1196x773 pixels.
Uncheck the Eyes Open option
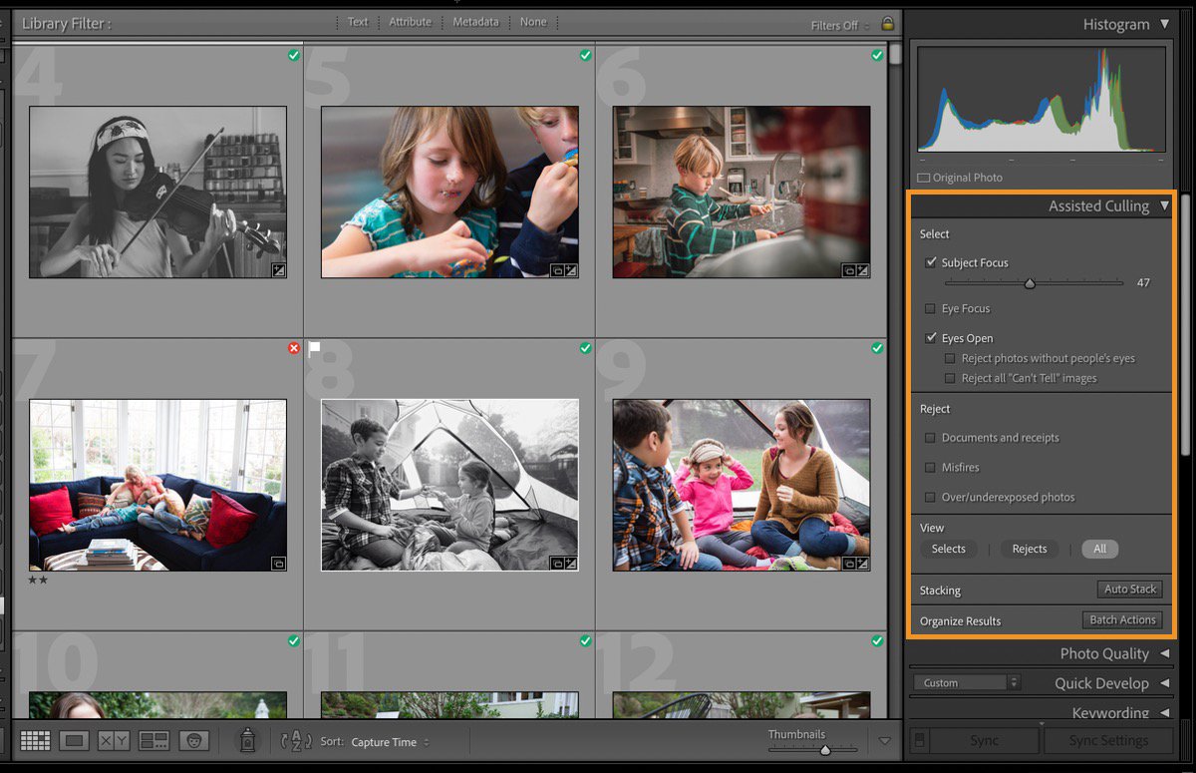[931, 337]
